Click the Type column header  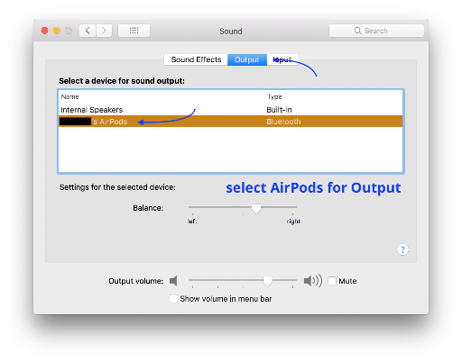click(274, 96)
